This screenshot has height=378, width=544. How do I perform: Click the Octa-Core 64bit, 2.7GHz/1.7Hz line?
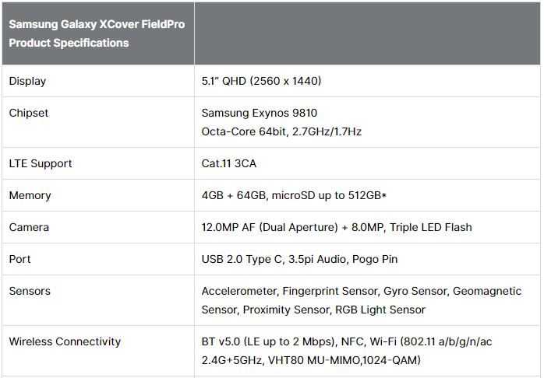tap(281, 131)
